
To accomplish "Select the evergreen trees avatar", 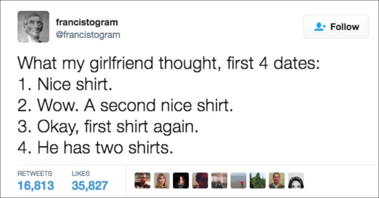I will [x=258, y=181].
